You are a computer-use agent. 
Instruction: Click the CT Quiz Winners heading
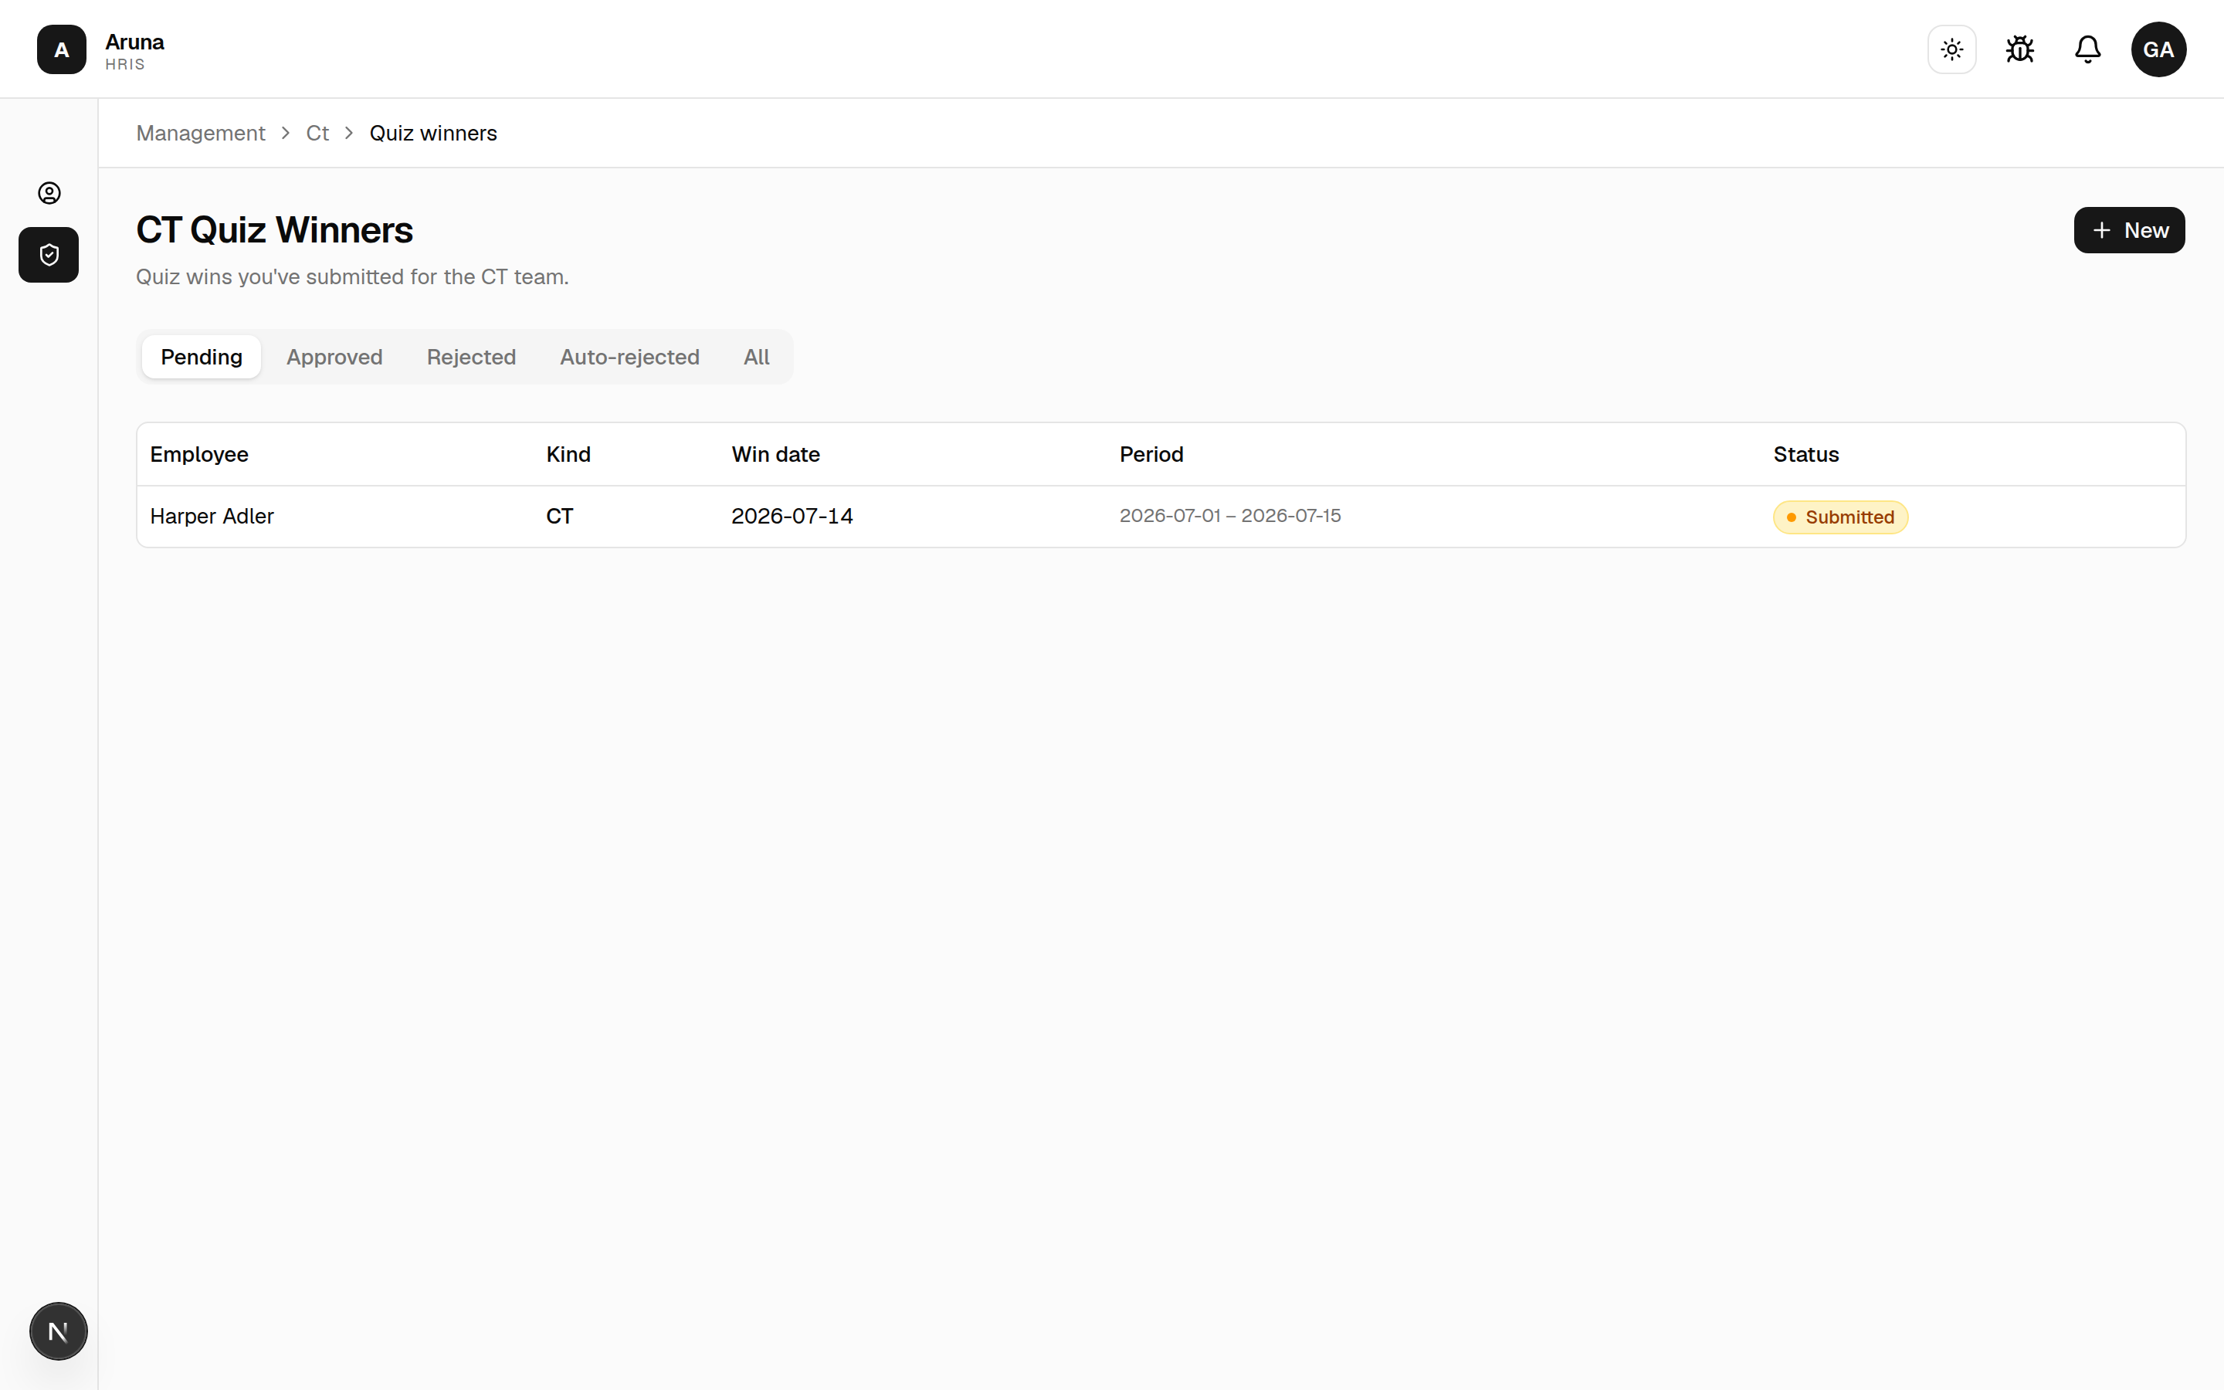275,230
